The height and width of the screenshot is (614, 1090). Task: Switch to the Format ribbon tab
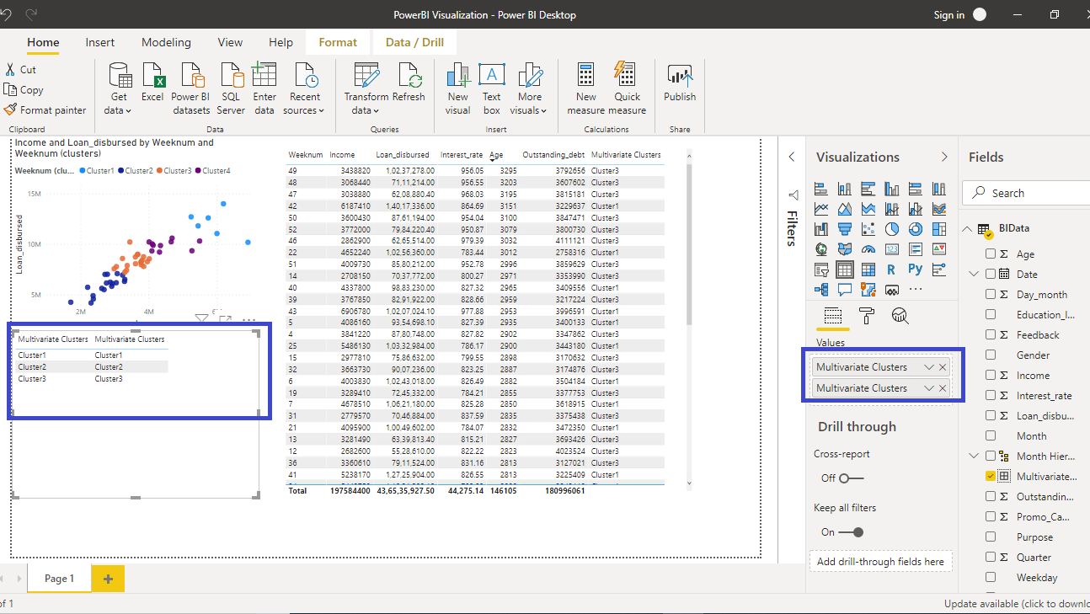tap(338, 42)
